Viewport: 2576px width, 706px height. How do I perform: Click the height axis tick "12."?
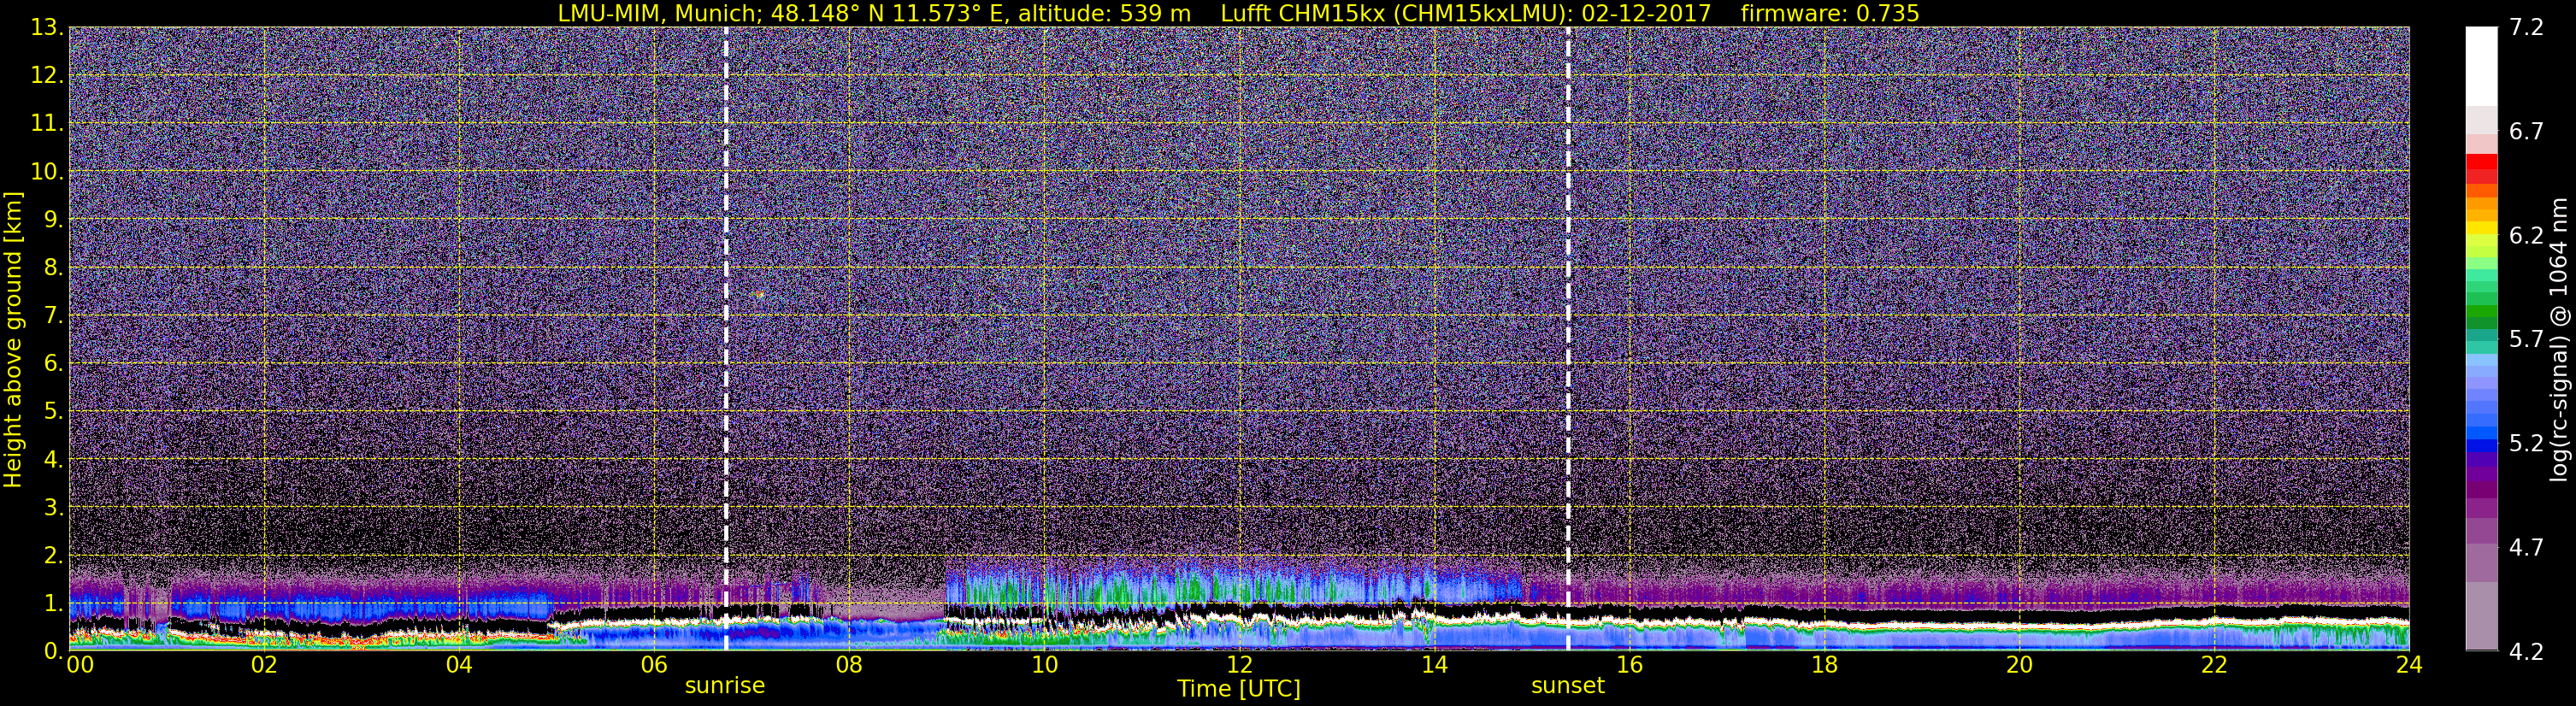pyautogui.click(x=47, y=75)
